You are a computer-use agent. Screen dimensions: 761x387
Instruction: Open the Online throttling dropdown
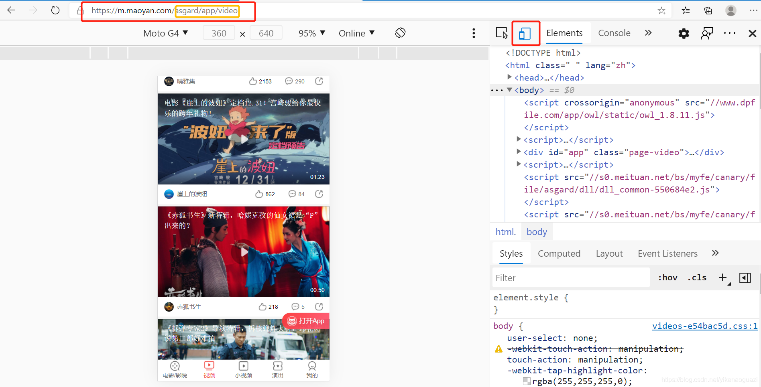click(x=356, y=33)
